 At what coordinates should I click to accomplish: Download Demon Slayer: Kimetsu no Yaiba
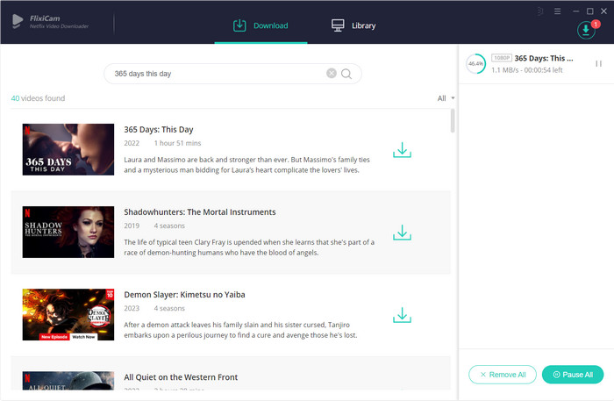click(402, 315)
